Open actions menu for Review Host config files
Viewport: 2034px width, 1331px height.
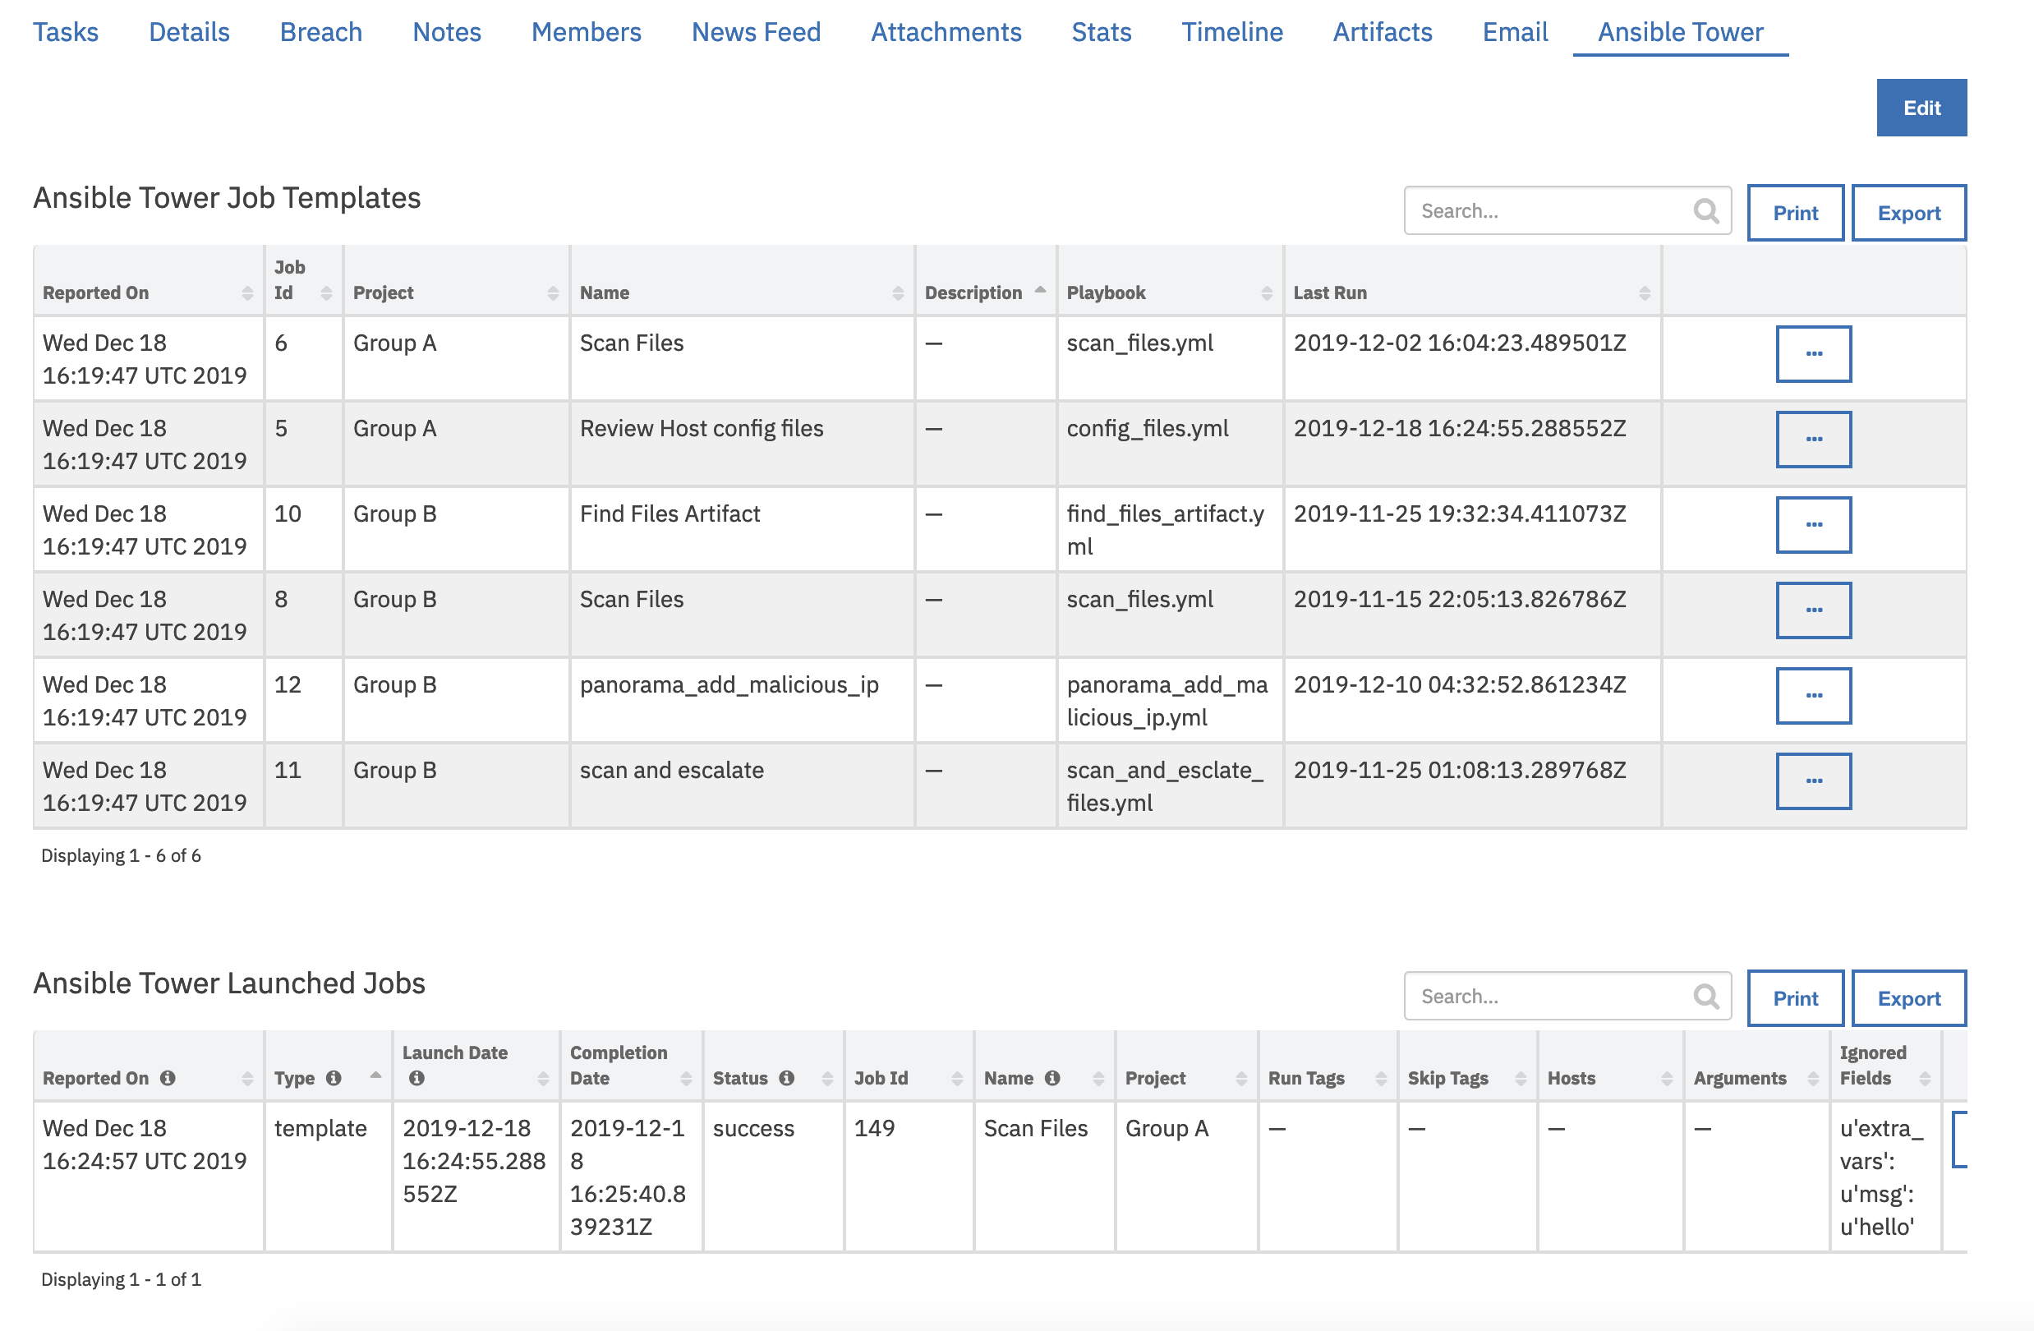pos(1814,440)
